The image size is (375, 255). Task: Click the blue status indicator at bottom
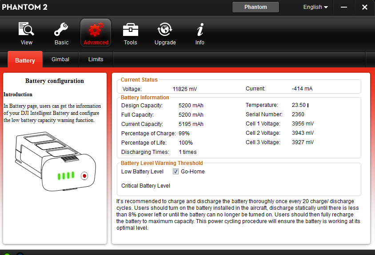tap(20, 254)
